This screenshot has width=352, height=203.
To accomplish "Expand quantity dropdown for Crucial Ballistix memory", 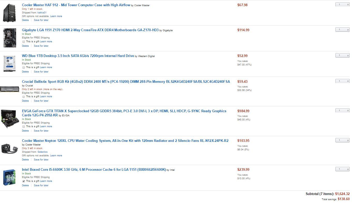I will pos(342,81).
